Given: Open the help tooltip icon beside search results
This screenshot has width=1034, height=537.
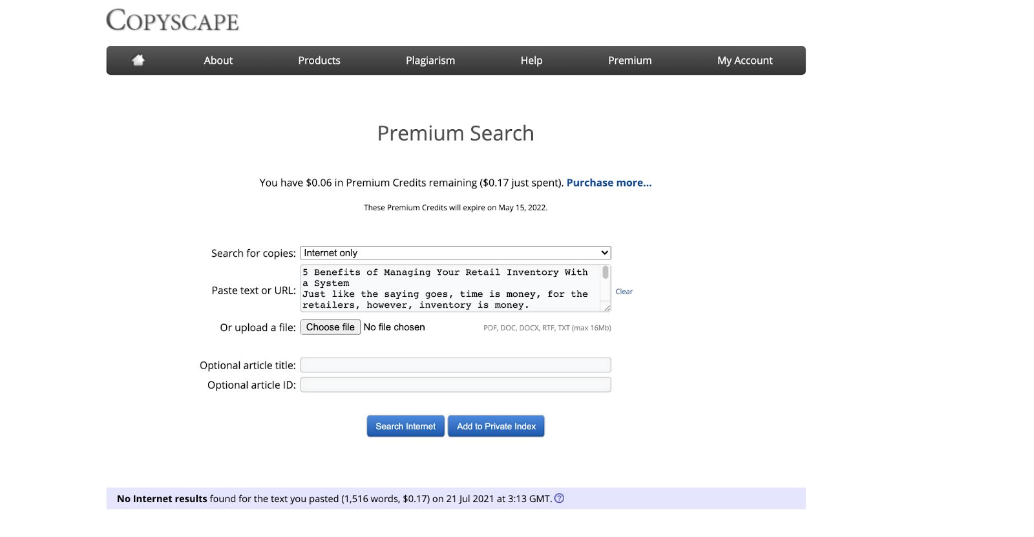Looking at the screenshot, I should coord(560,498).
